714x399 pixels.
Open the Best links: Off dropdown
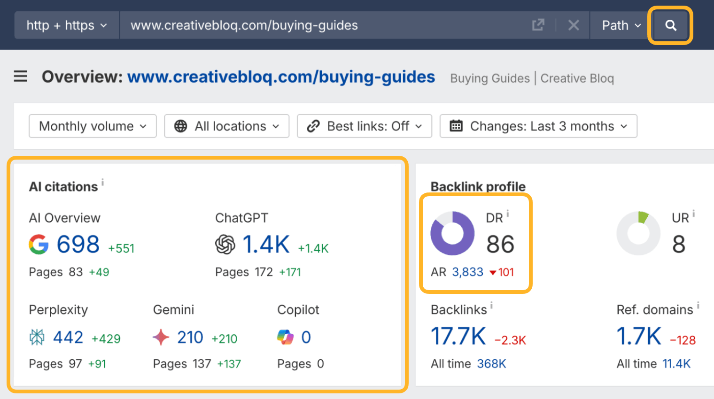[365, 126]
